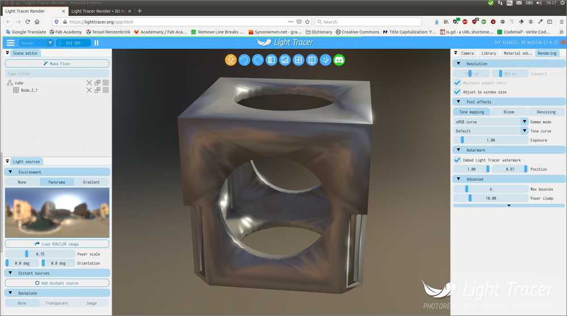Screen dimensions: 567x316
Task: Open Firefox application menu
Action: point(561,22)
